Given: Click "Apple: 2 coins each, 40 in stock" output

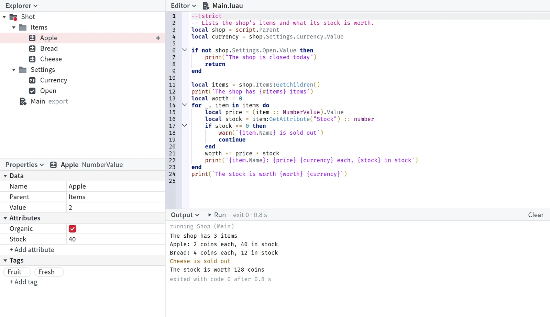Looking at the screenshot, I should click(224, 245).
